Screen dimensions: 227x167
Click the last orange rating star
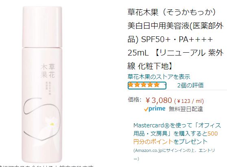click(x=157, y=85)
